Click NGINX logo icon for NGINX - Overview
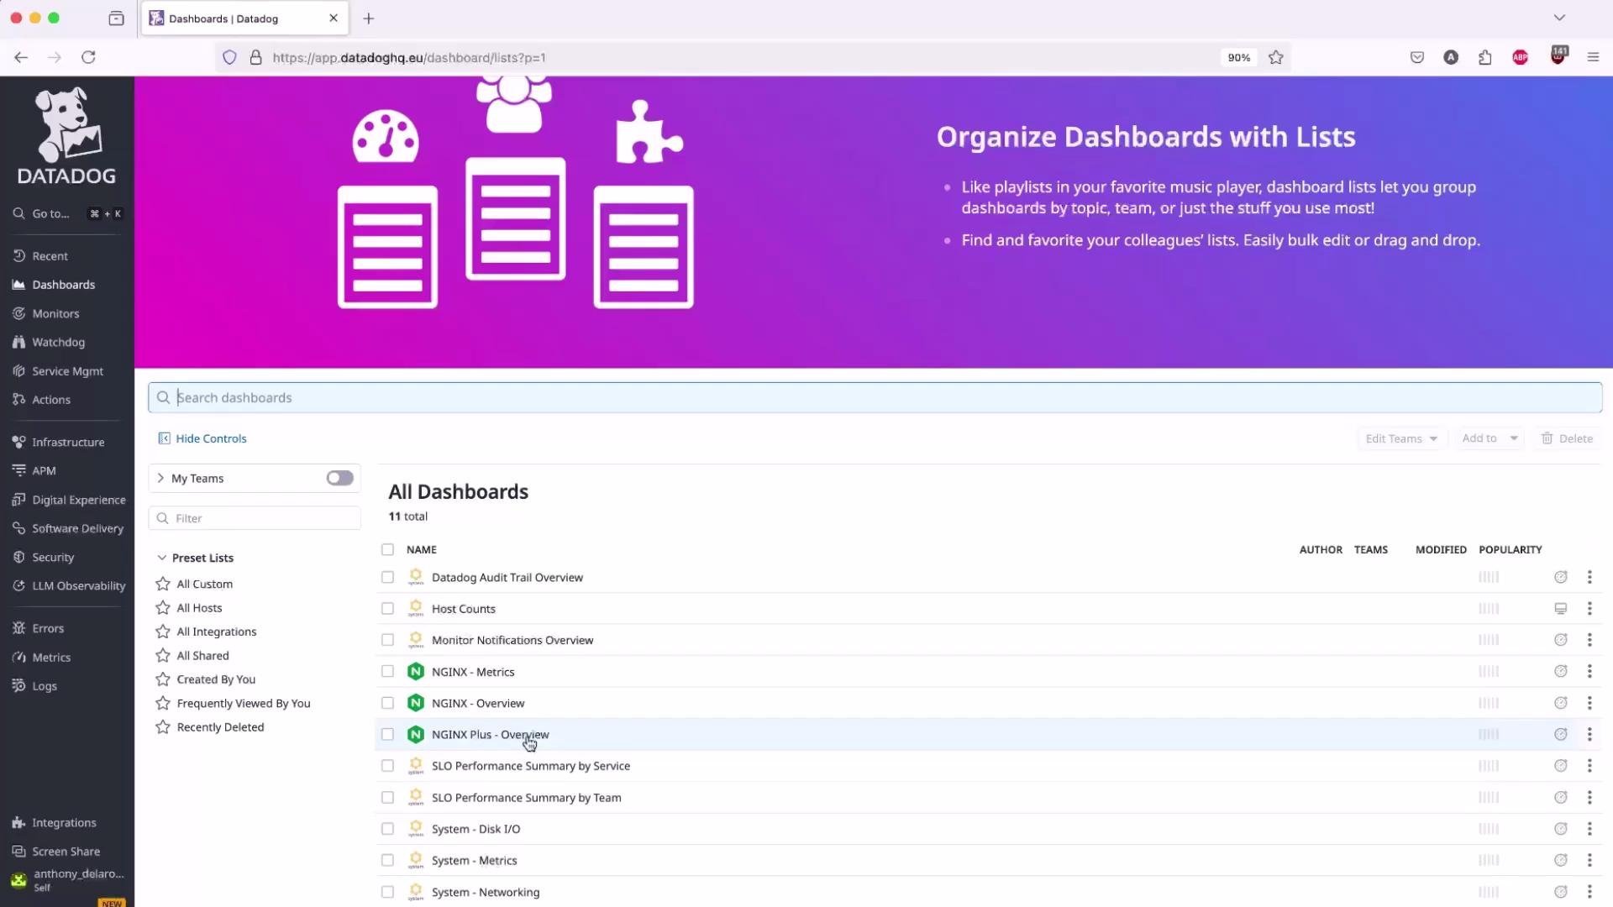 416,703
